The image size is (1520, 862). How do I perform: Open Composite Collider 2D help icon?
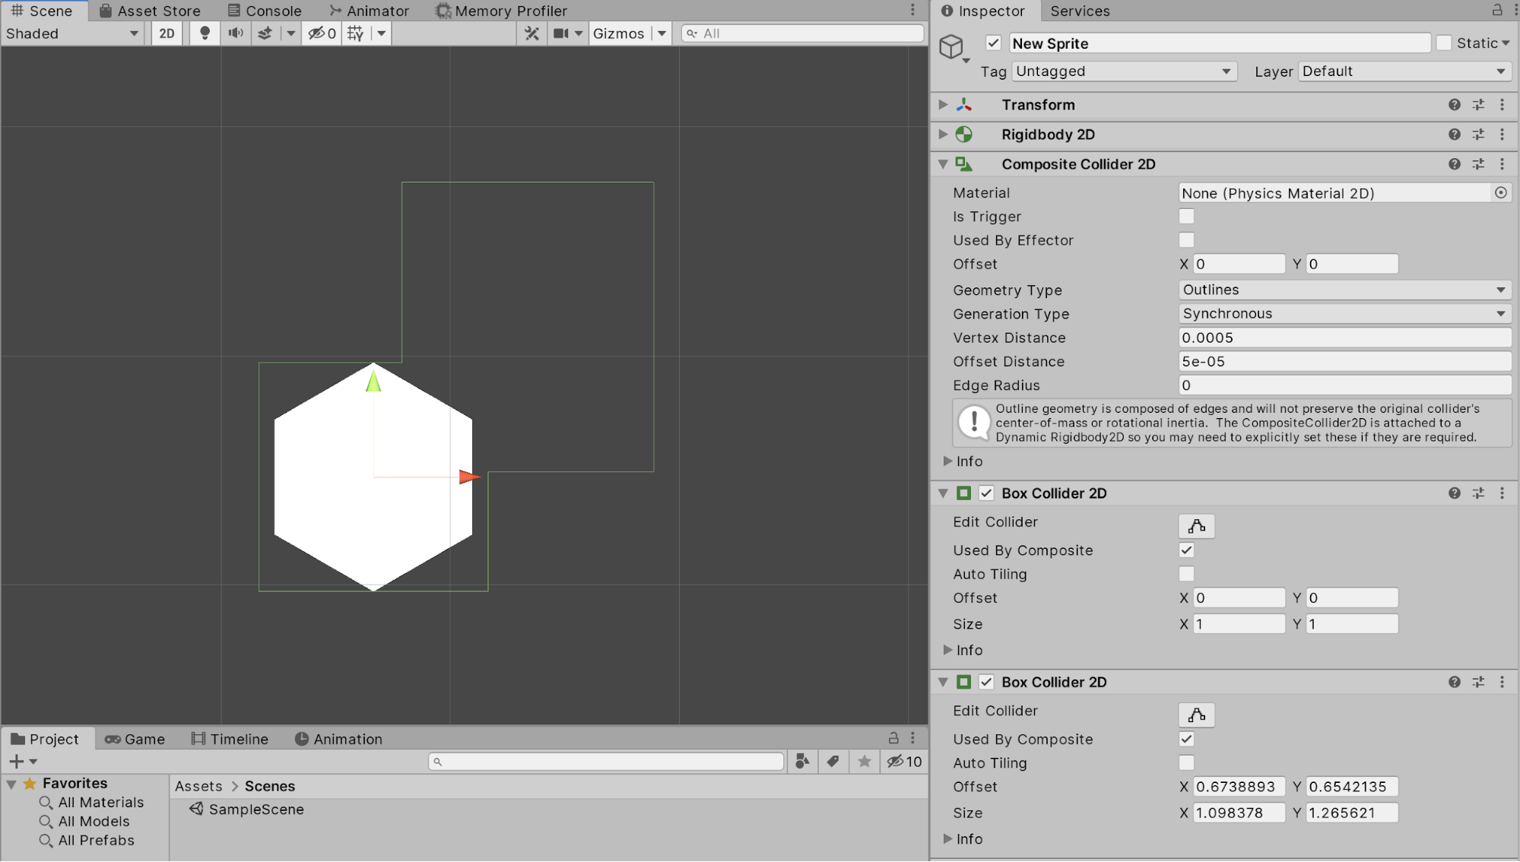[1454, 164]
